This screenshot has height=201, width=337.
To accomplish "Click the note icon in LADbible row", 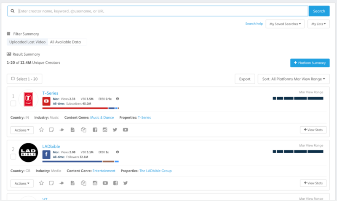I will (51, 183).
